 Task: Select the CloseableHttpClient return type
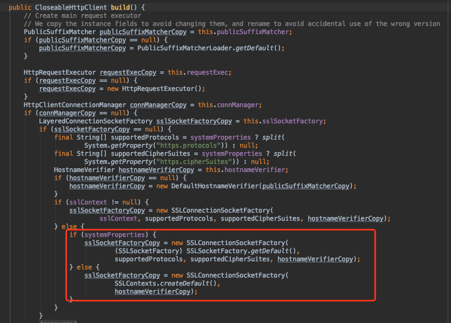pyautogui.click(x=71, y=7)
